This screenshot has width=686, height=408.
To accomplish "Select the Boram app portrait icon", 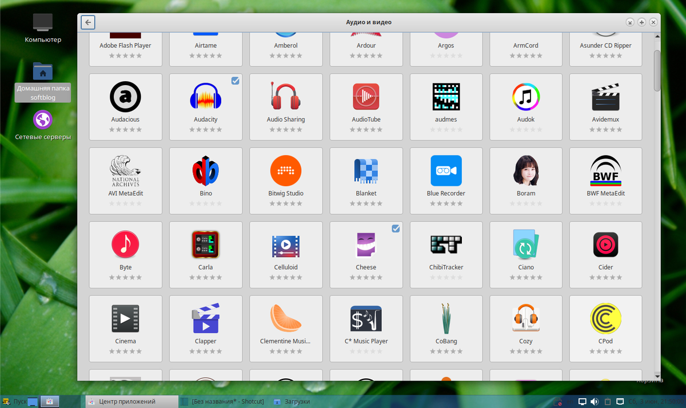I will [x=526, y=171].
